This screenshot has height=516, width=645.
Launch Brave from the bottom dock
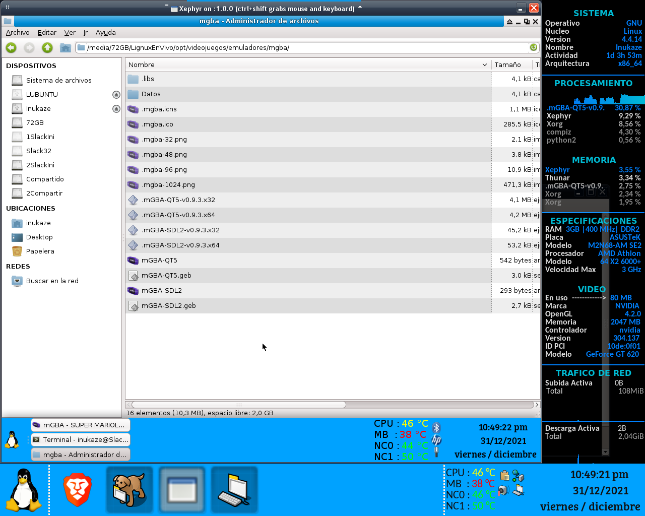[78, 489]
